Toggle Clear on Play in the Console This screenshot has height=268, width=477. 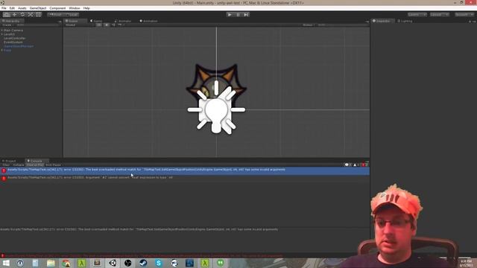[x=35, y=165]
